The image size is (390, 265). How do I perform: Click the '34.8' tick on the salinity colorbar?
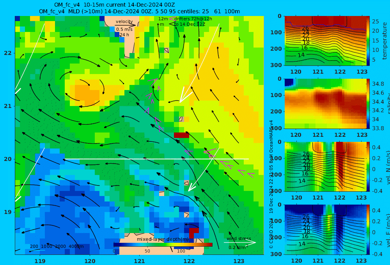[378, 83]
